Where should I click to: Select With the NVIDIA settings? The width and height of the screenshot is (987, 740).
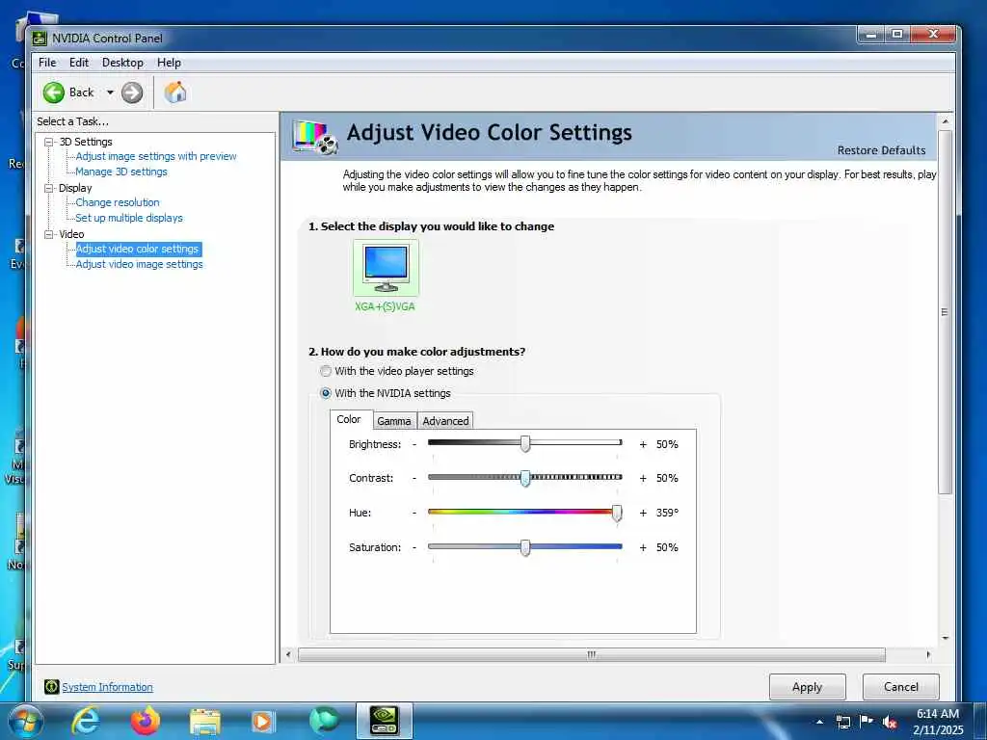click(326, 393)
